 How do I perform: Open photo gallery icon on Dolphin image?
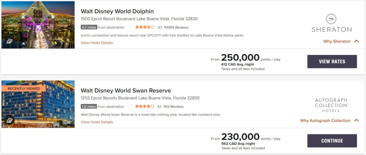pos(9,42)
